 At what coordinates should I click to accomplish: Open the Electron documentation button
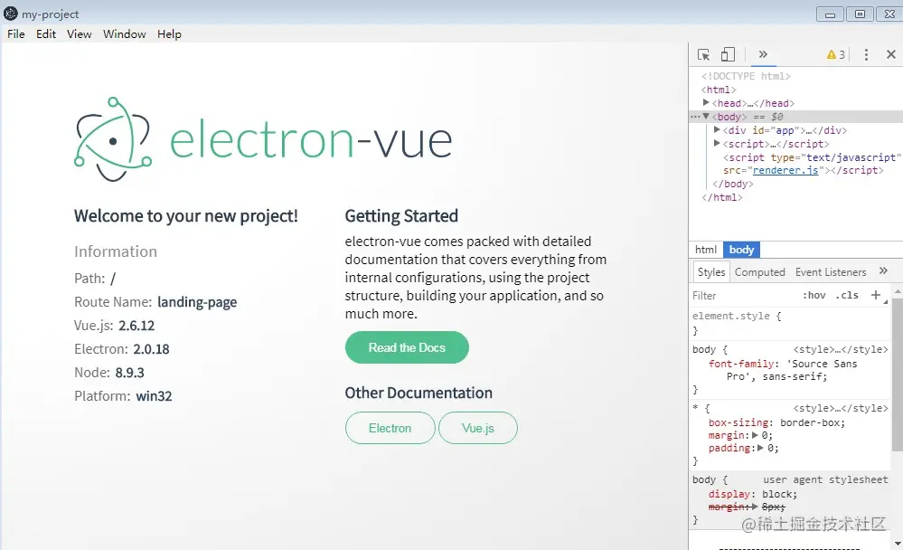point(390,428)
